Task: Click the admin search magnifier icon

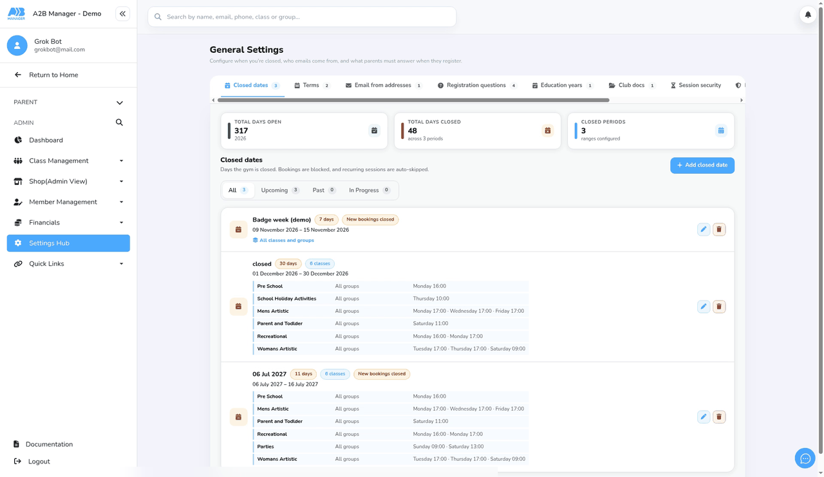Action: coord(119,122)
